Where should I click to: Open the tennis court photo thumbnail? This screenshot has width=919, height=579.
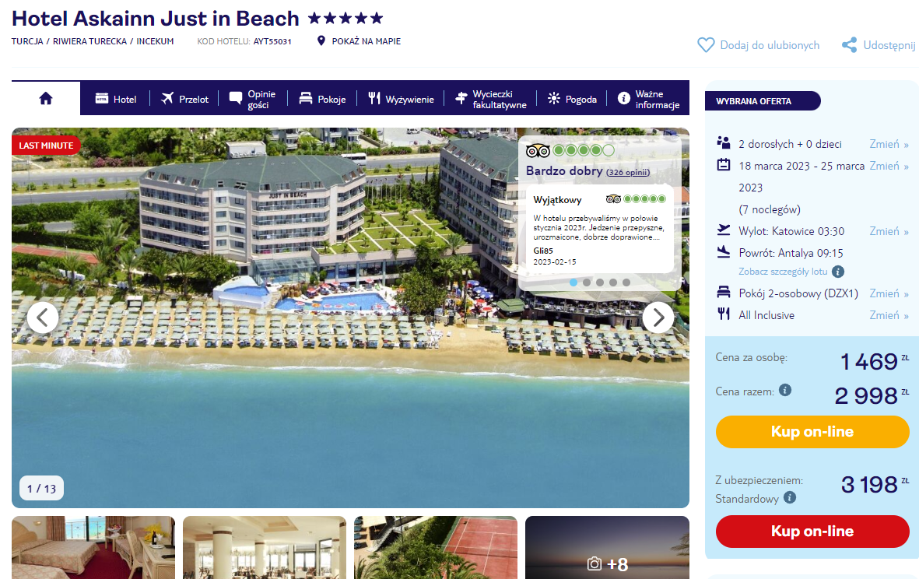pyautogui.click(x=436, y=547)
